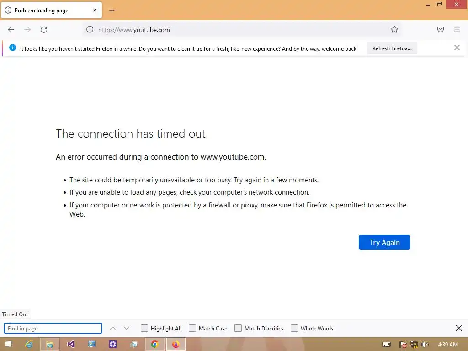Click the Refresh Firefox button
This screenshot has width=468, height=351.
[392, 48]
